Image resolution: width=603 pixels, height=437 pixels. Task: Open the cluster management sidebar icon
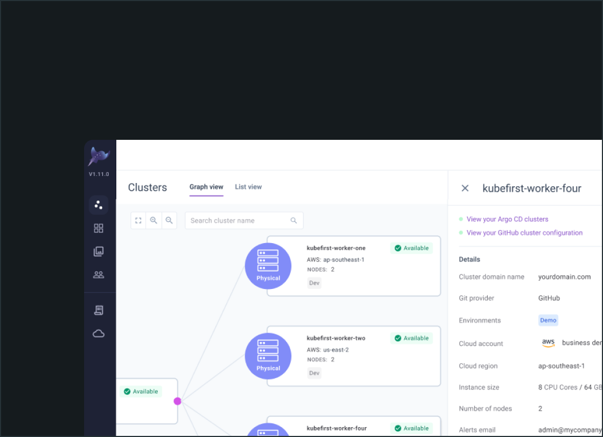tap(98, 205)
